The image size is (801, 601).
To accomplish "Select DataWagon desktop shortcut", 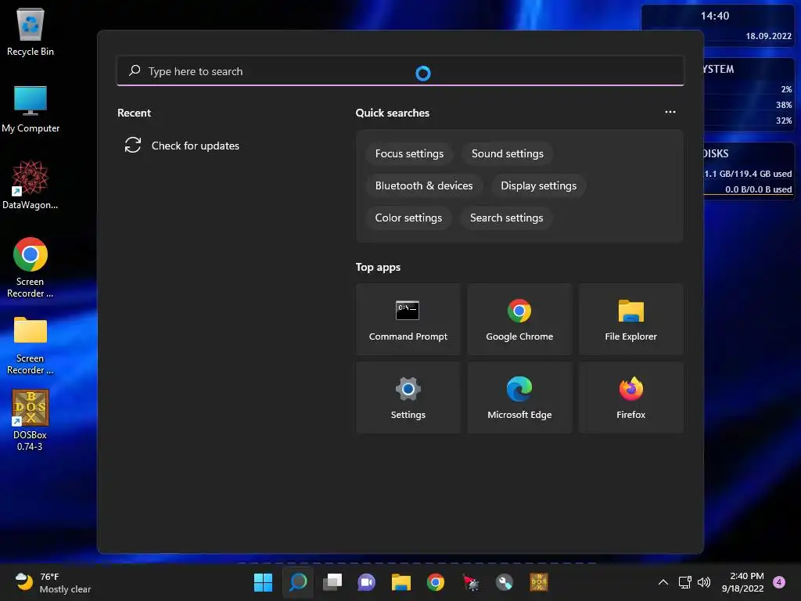I will 31,185.
